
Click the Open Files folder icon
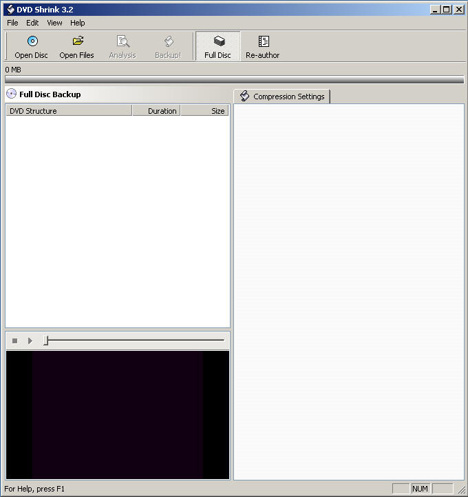(78, 41)
